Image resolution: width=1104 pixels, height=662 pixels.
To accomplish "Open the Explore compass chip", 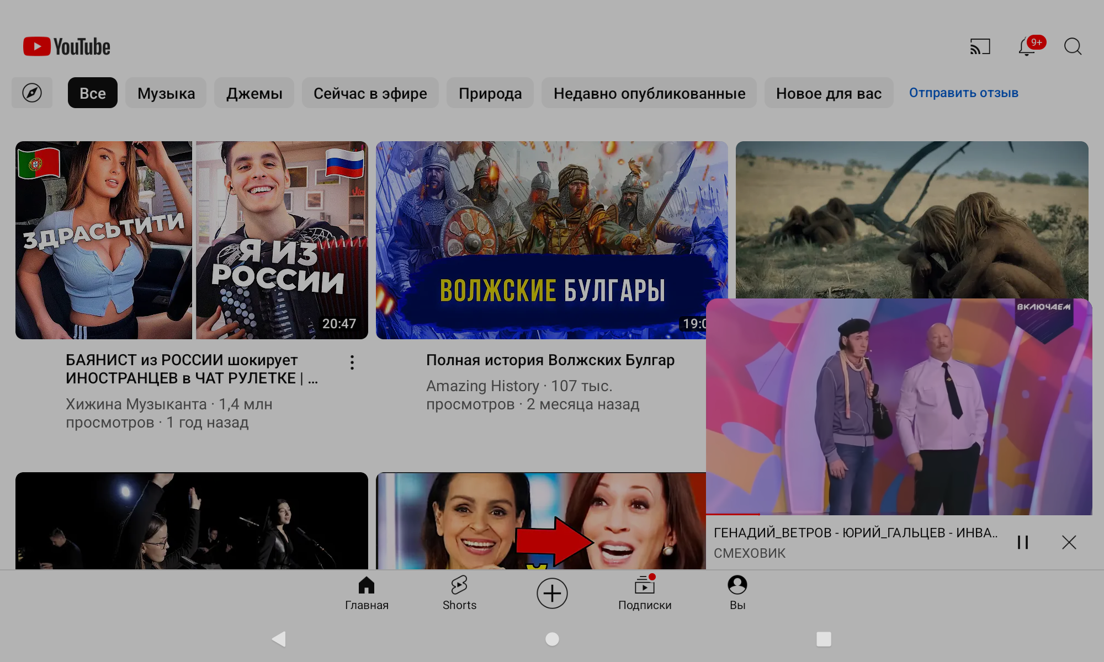I will [x=32, y=93].
